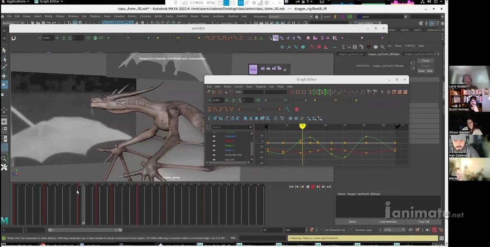This screenshot has width=490, height=247.
Task: Click Graph Editor move nearest key tool icon
Action: pyautogui.click(x=209, y=92)
